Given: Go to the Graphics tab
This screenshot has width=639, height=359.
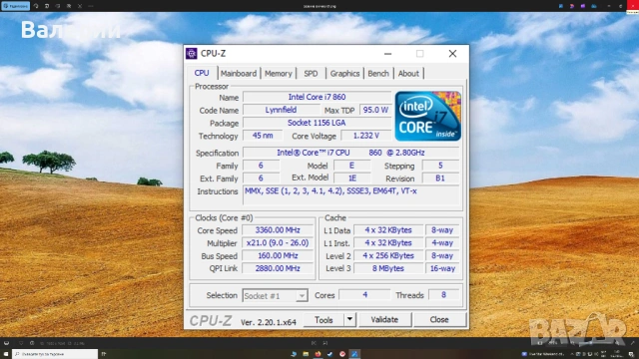Looking at the screenshot, I should 344,73.
